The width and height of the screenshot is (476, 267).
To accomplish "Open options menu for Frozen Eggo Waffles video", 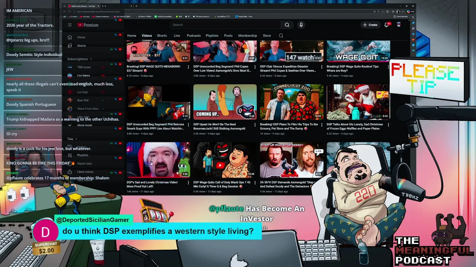I will (388, 125).
